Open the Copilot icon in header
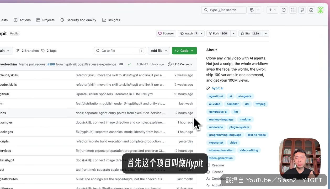 252,10
